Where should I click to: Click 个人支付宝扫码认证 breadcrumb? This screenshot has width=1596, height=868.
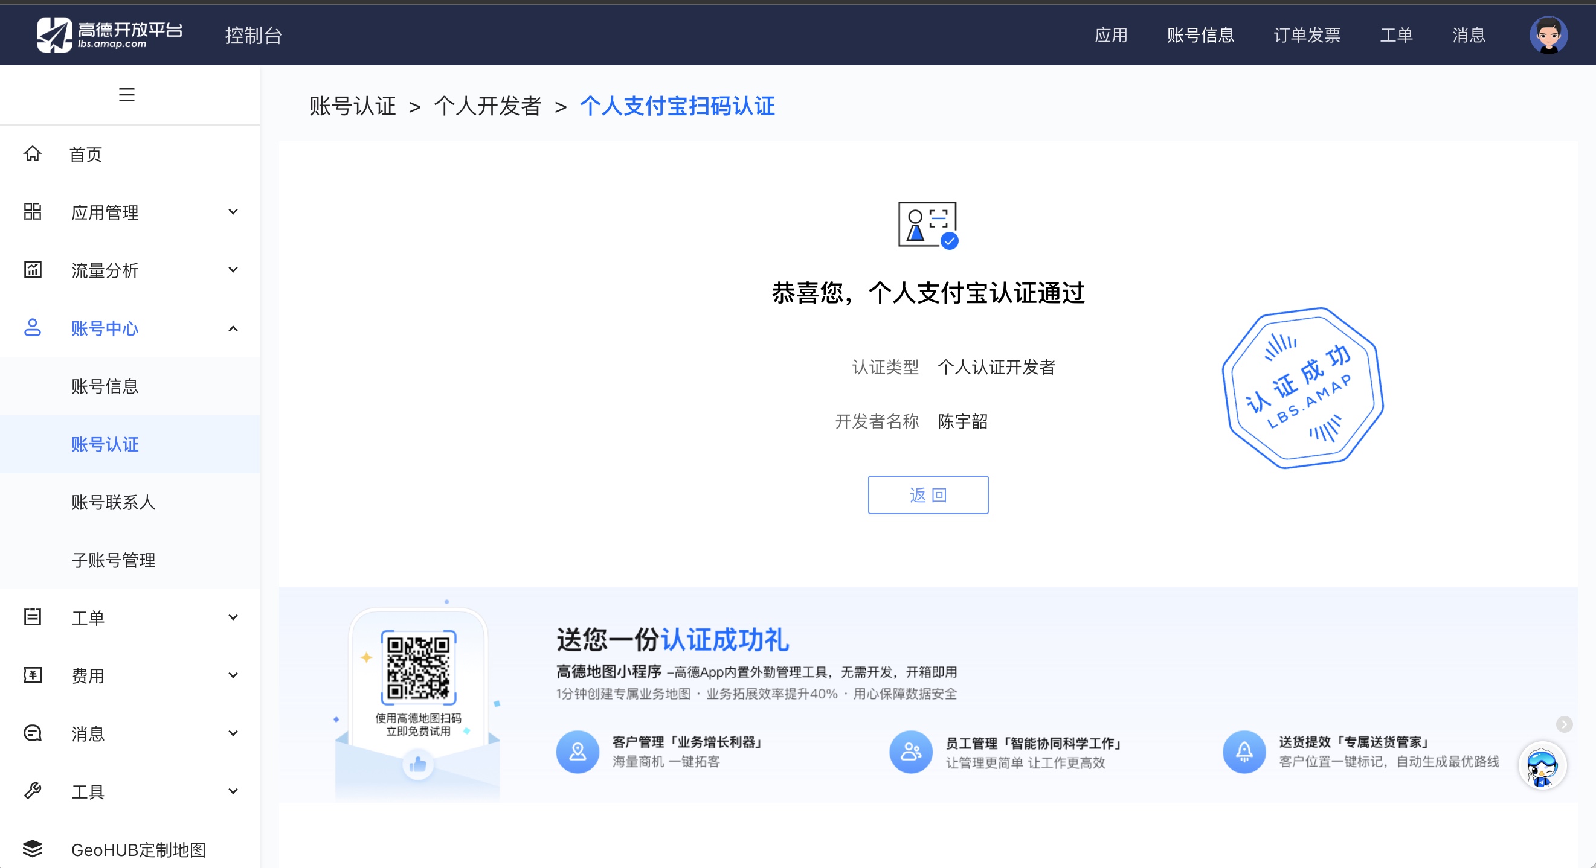677,106
